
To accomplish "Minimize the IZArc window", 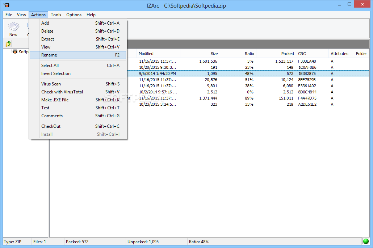I will (339, 4).
